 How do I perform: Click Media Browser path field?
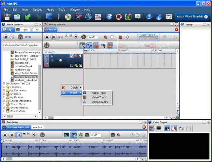[22, 45]
